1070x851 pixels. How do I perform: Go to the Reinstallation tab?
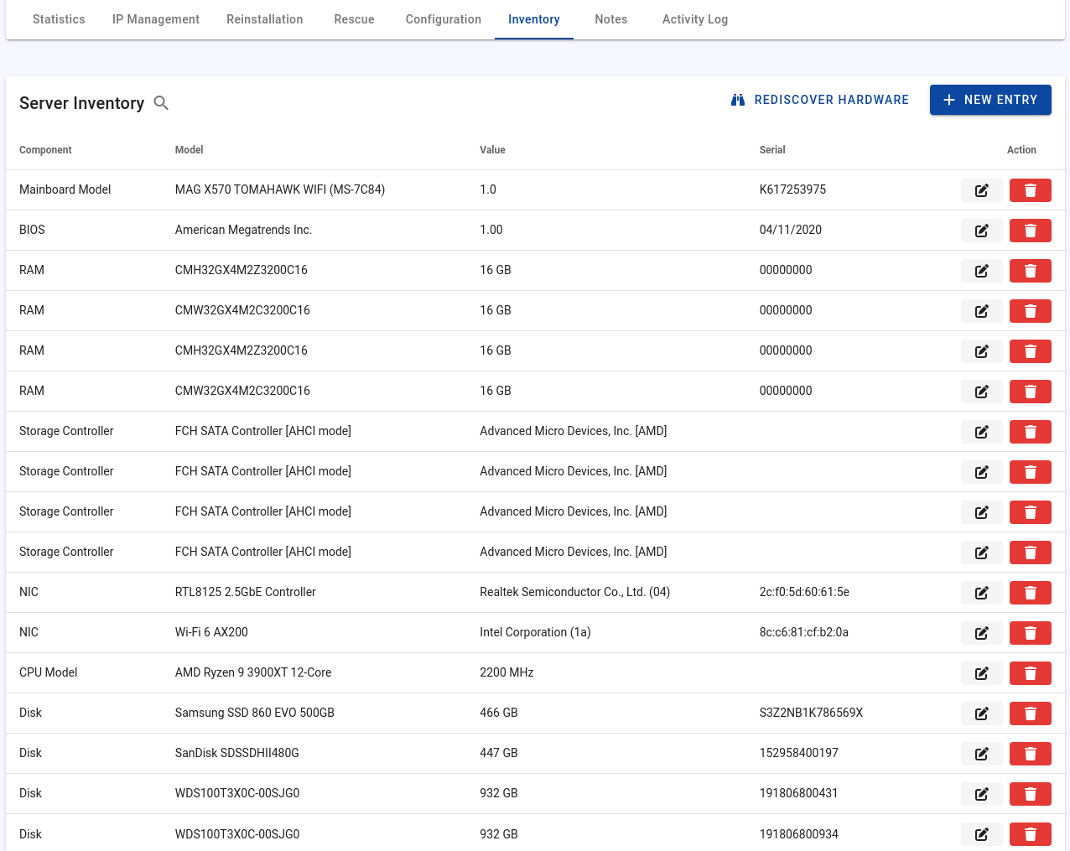point(265,19)
